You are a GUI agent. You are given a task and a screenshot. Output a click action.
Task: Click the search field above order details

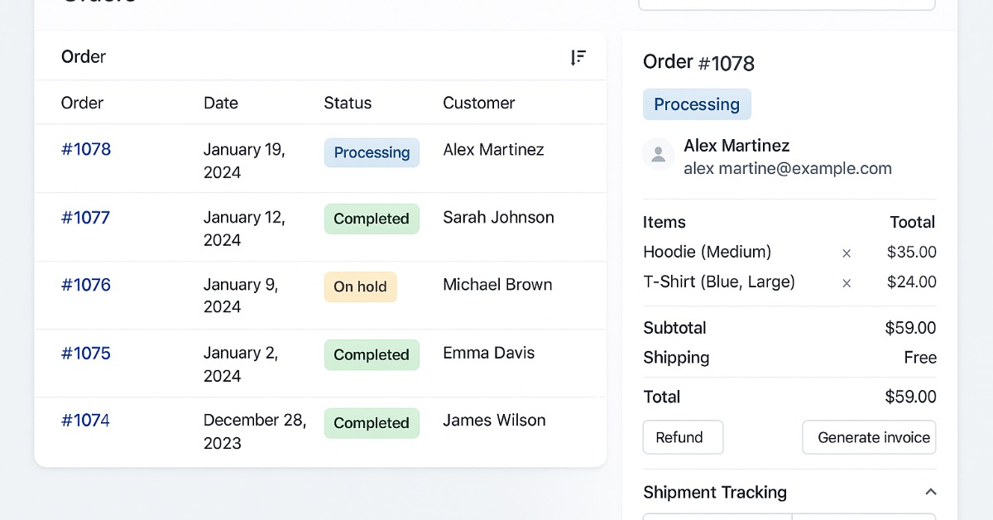tap(786, 3)
